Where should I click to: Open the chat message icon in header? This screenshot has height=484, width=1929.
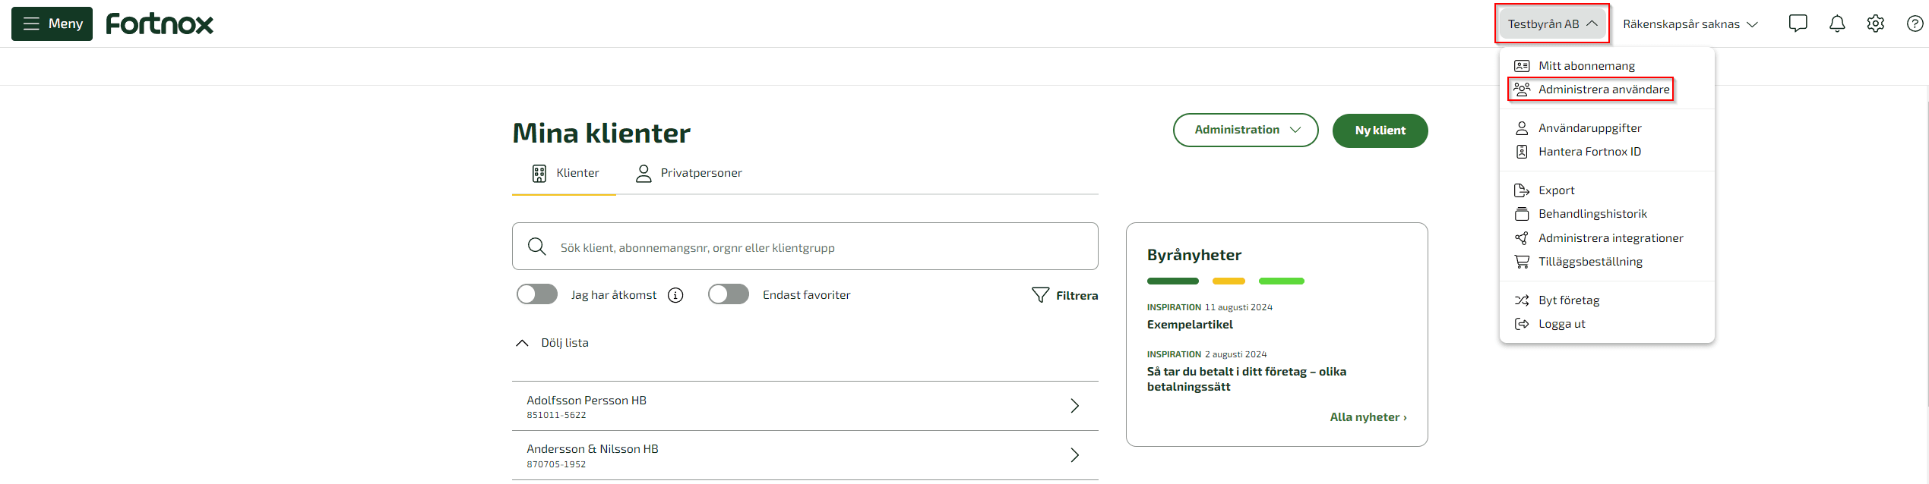[x=1798, y=24]
